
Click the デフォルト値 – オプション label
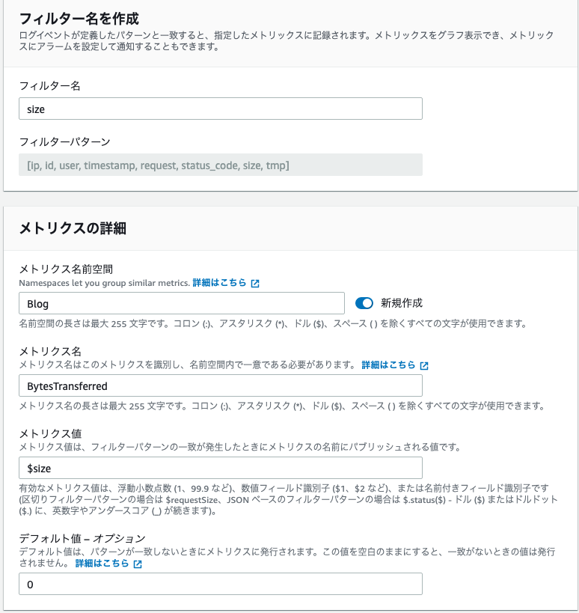click(82, 538)
